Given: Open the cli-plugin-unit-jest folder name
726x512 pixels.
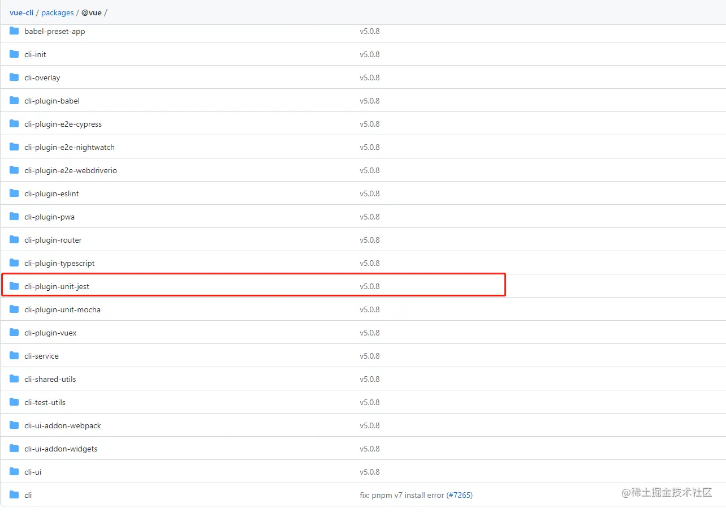Looking at the screenshot, I should [57, 287].
